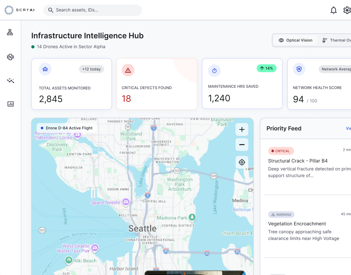Click the Network Average badge
The height and width of the screenshot is (275, 351).
(x=335, y=69)
